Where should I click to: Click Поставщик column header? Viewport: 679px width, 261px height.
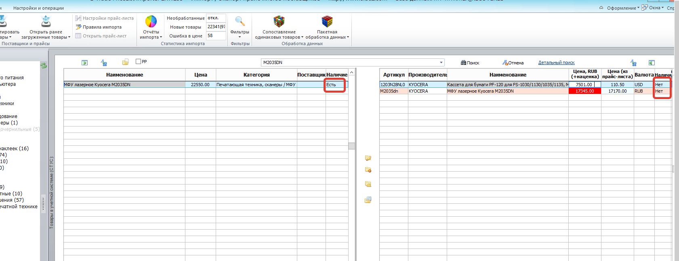point(311,75)
